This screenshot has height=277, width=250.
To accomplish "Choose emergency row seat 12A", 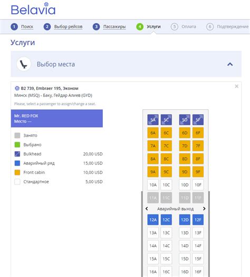I will 153,220.
